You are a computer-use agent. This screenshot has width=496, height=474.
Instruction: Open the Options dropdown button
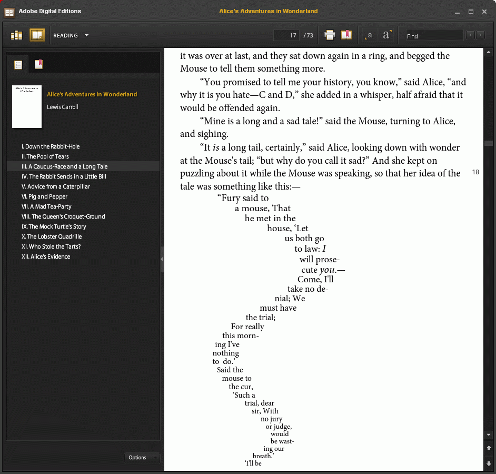point(142,458)
